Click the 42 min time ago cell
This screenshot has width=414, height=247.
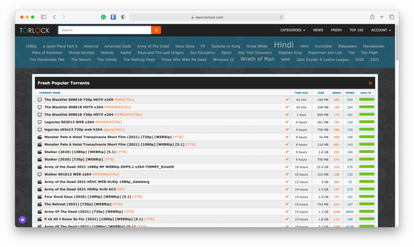(x=301, y=100)
